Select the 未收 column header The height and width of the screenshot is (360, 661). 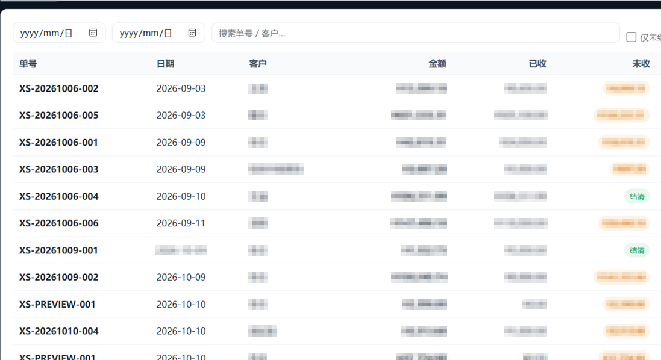(641, 64)
